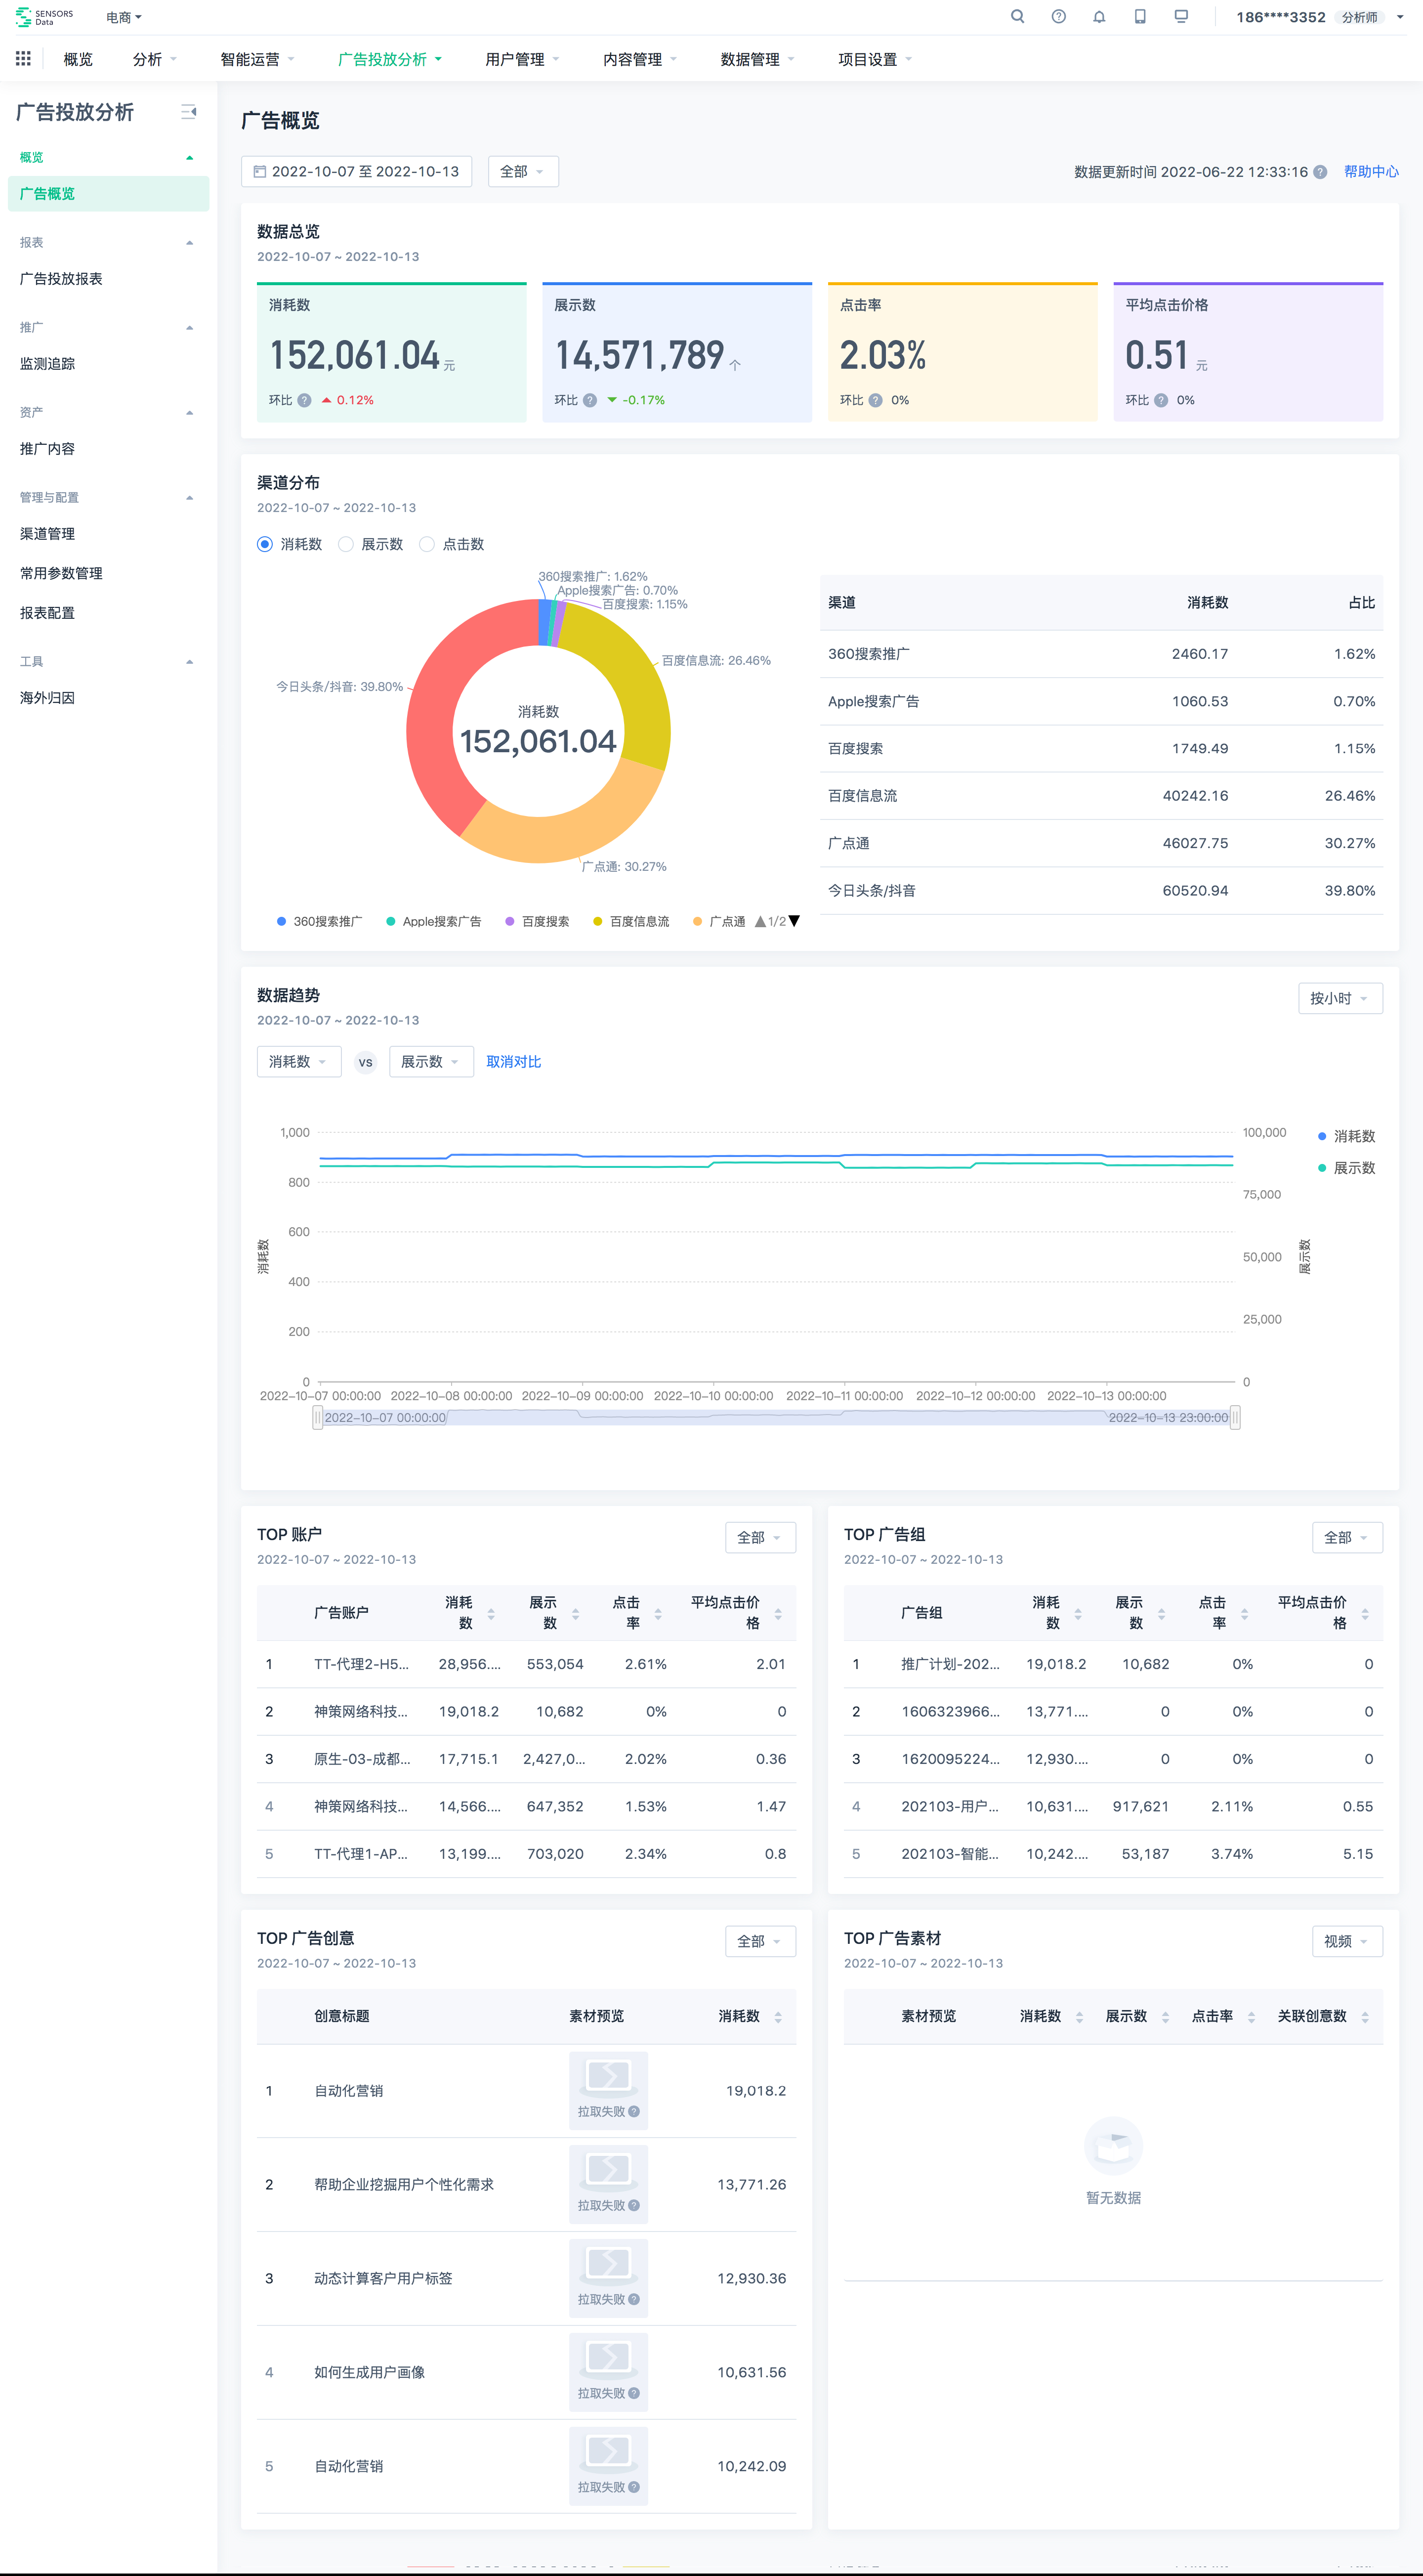This screenshot has height=2576, width=1423.
Task: Select the 消耗数 radio in 渠道分布
Action: tap(265, 544)
